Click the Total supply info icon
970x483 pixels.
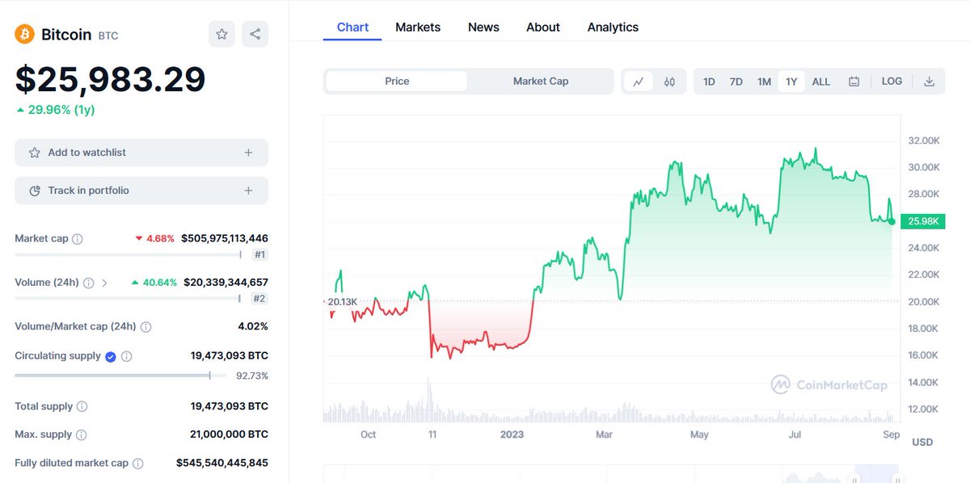tap(82, 407)
